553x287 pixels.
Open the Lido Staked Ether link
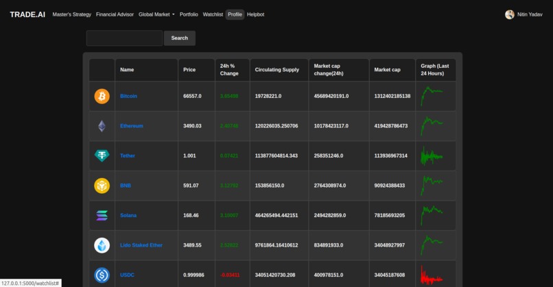click(x=141, y=245)
